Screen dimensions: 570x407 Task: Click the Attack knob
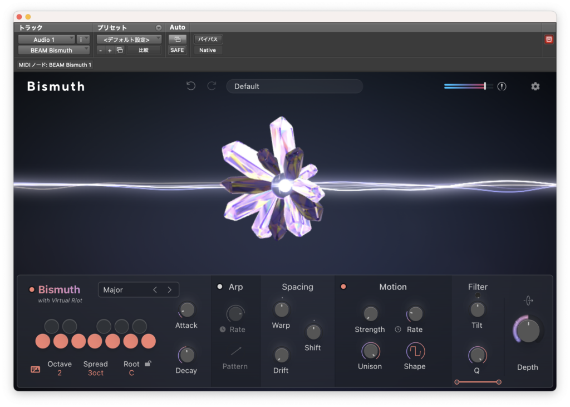coord(187,310)
